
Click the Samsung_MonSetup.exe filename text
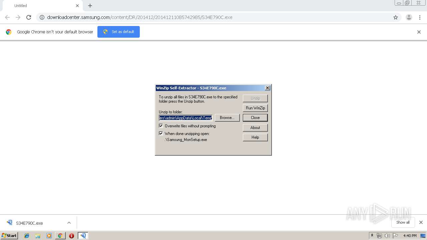(x=186, y=140)
